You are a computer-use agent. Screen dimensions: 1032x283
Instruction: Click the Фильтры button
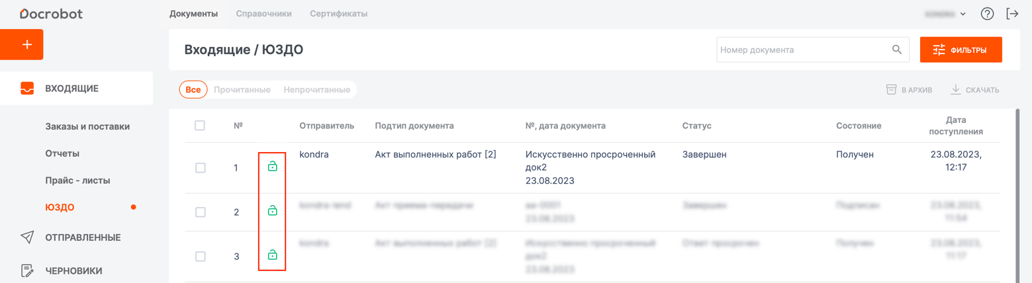coord(961,50)
